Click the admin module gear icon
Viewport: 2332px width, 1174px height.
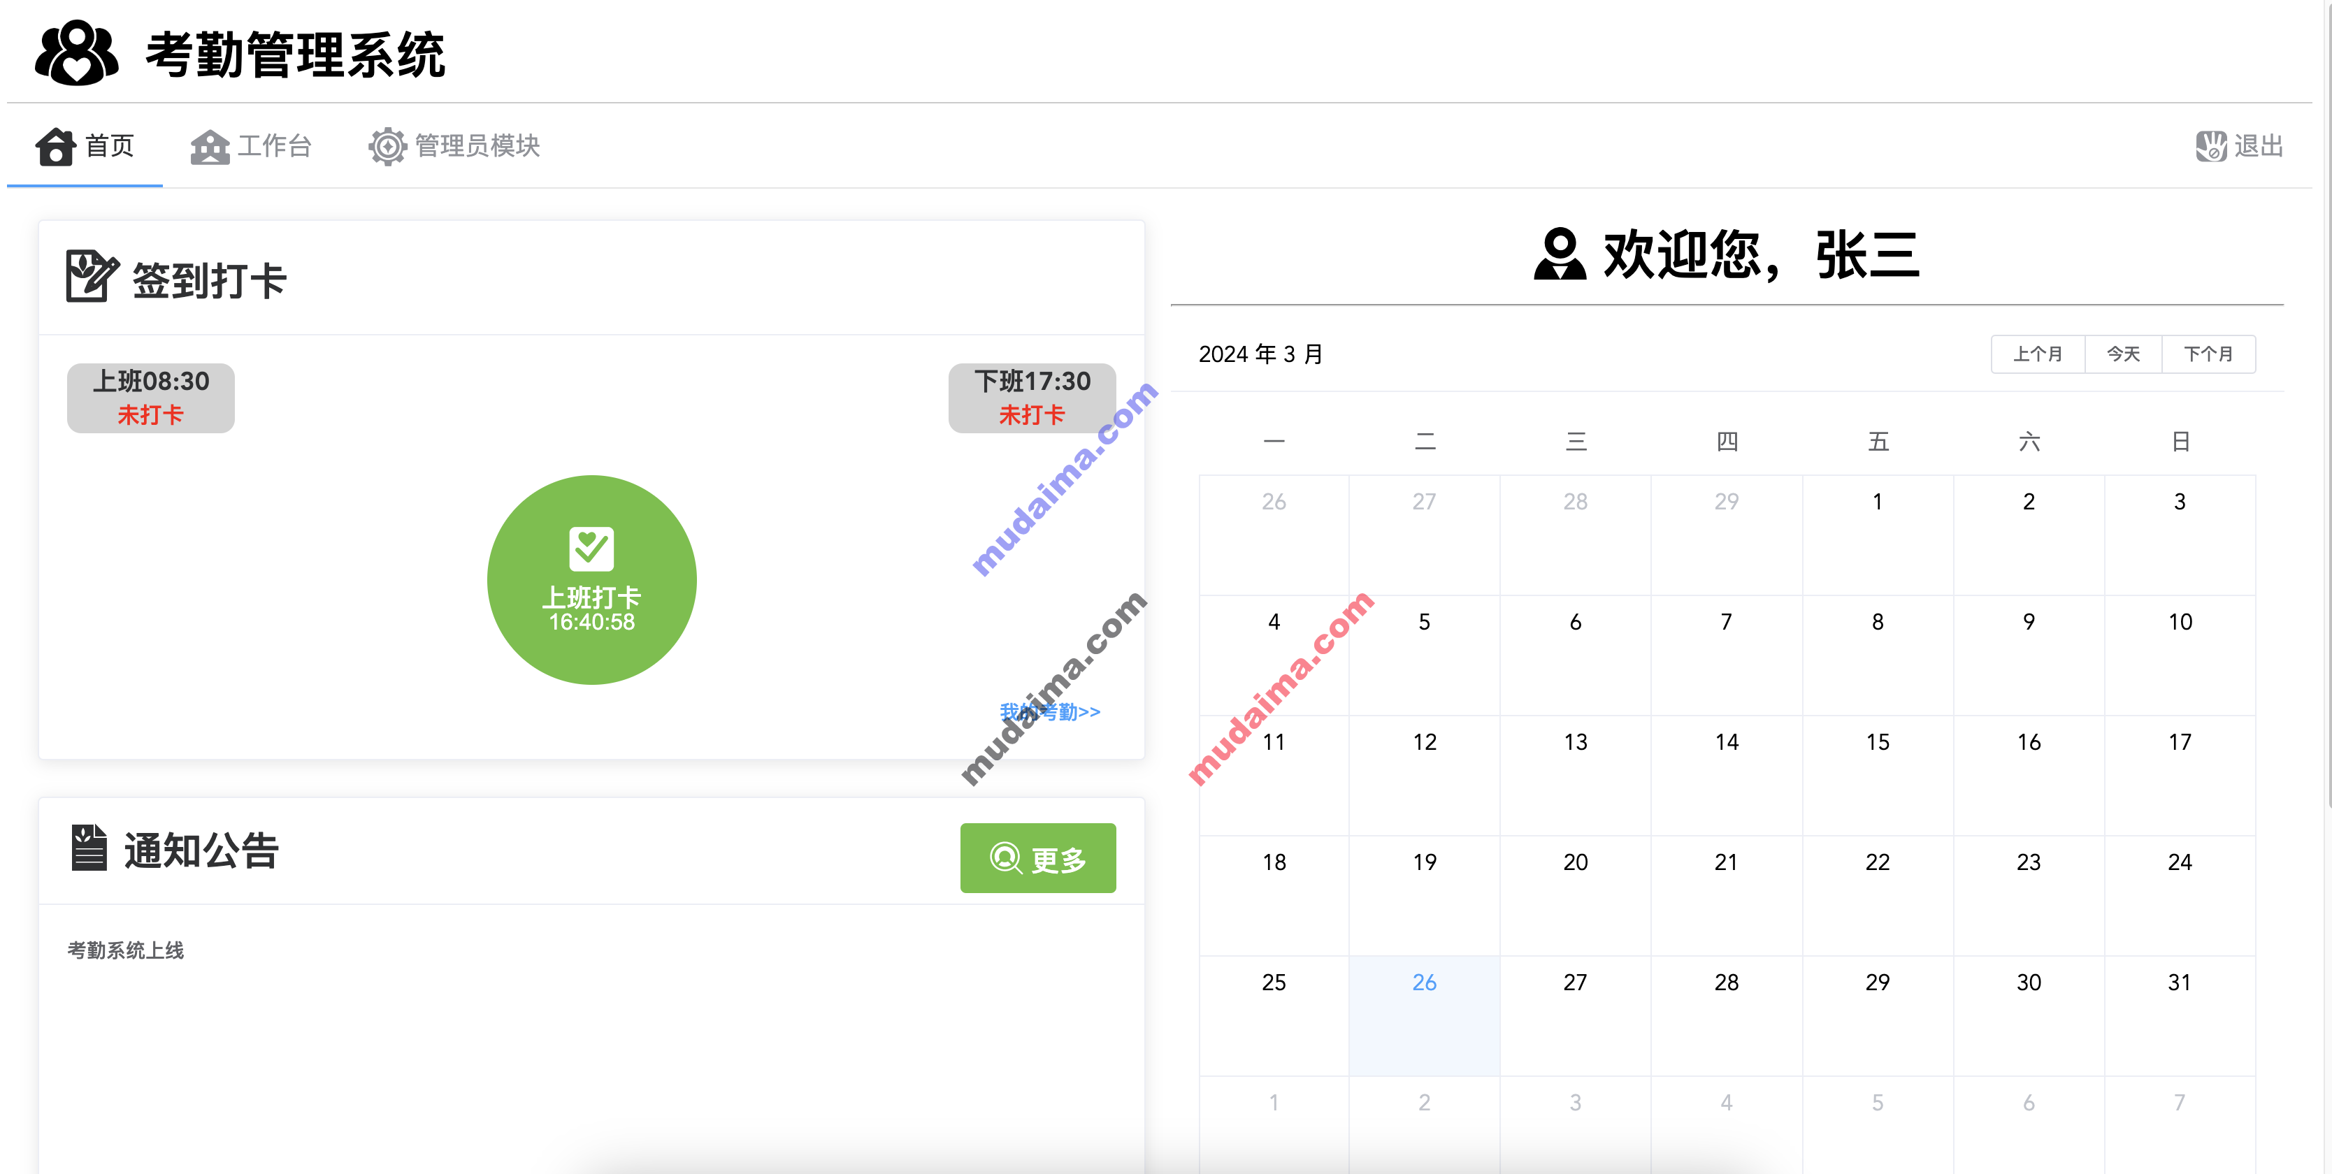coord(387,147)
